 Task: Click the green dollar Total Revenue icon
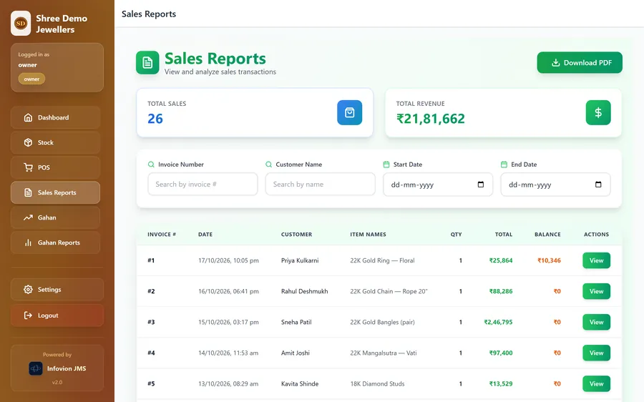(598, 112)
